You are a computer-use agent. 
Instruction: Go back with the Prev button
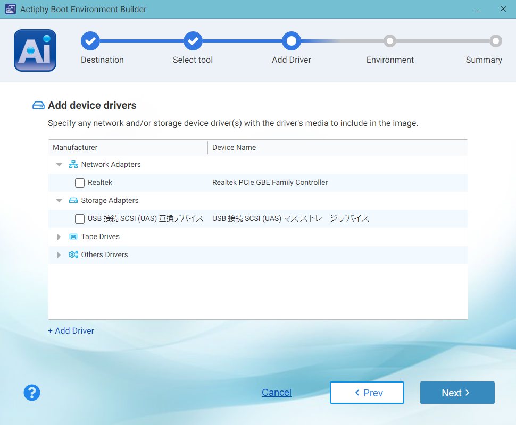click(x=367, y=393)
